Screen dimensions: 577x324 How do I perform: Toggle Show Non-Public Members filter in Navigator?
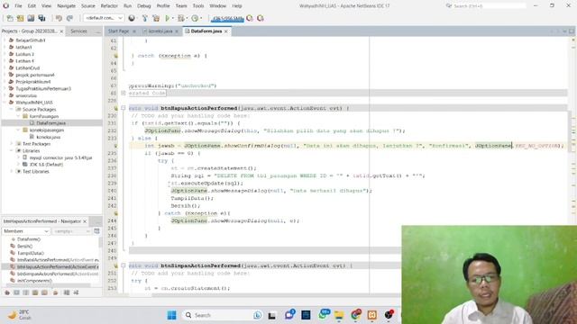coord(35,292)
